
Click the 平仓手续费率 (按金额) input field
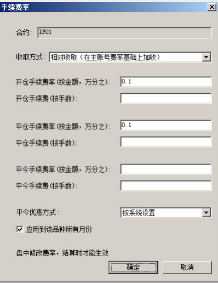(166, 125)
